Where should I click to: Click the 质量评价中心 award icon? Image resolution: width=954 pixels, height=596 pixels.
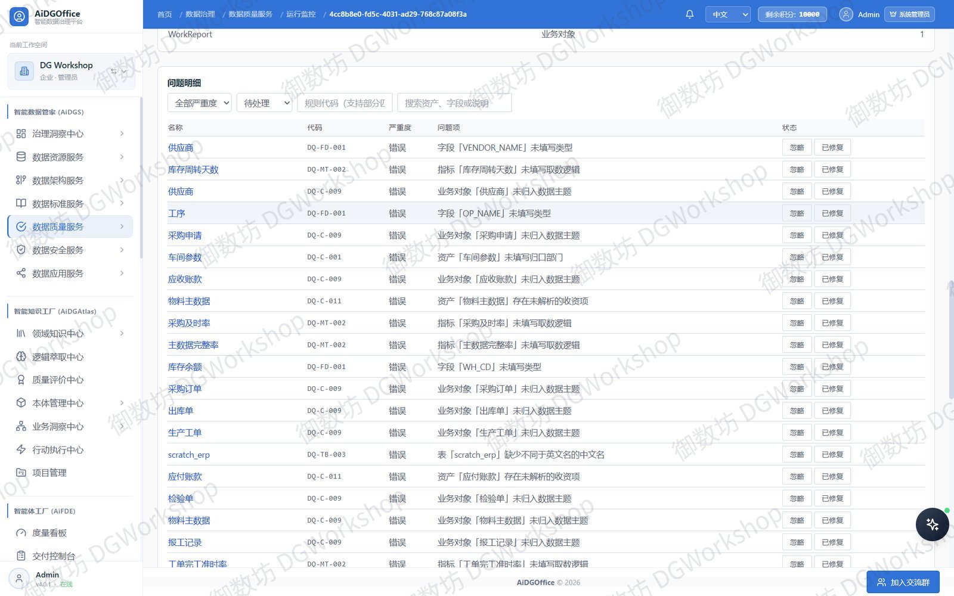21,380
